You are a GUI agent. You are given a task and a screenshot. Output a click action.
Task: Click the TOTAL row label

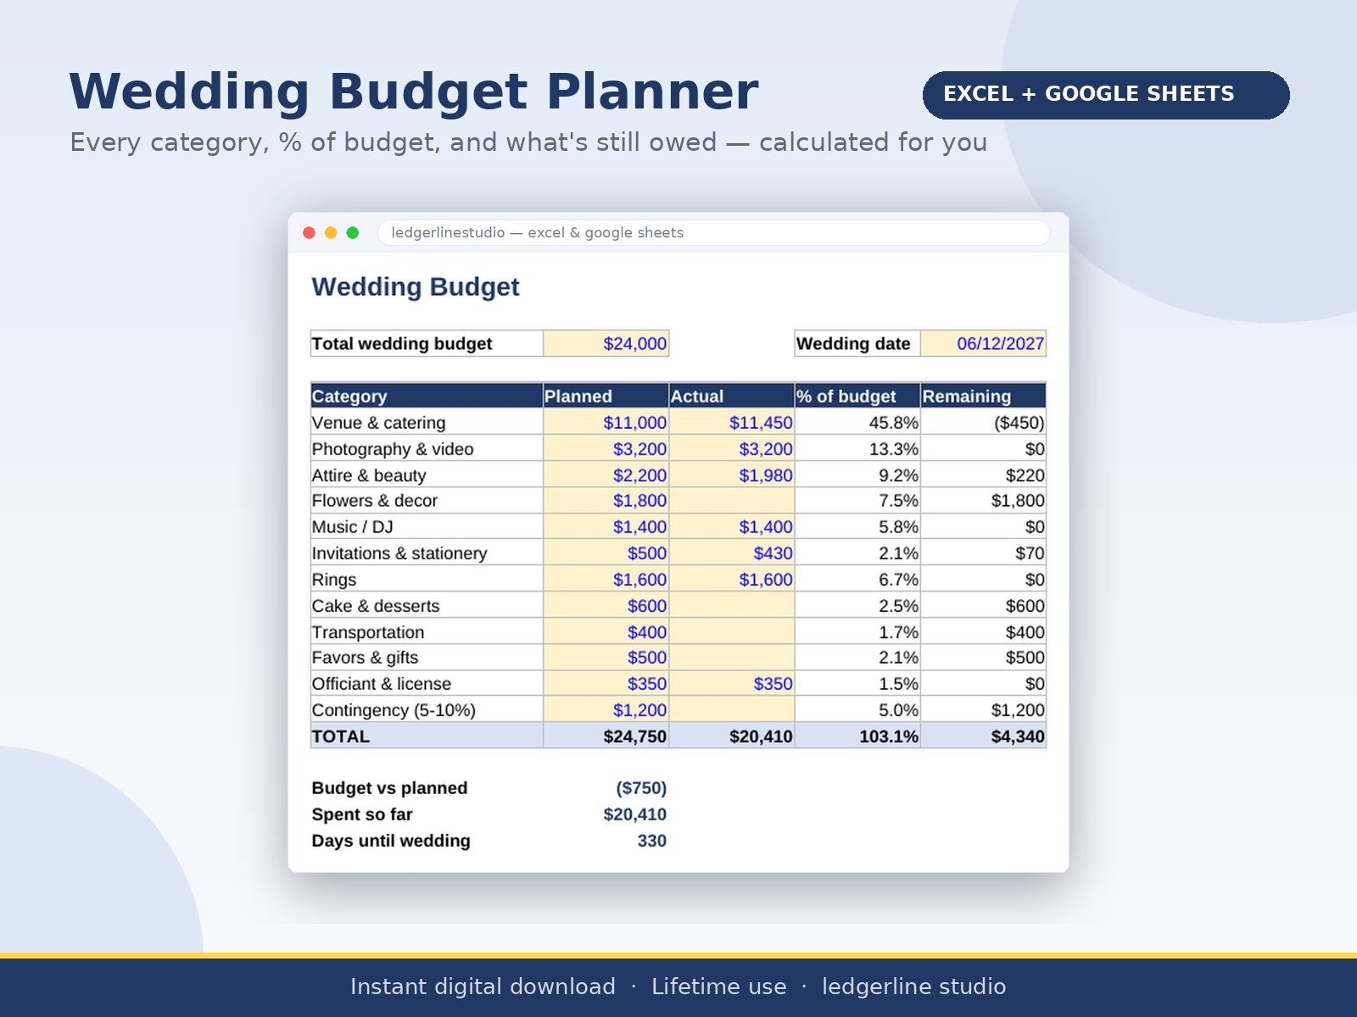(x=427, y=736)
